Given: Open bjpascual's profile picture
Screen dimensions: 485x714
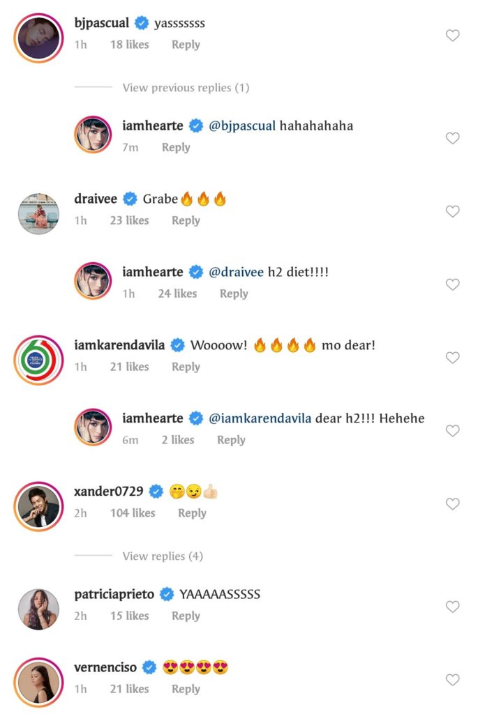Looking at the screenshot, I should pyautogui.click(x=38, y=38).
